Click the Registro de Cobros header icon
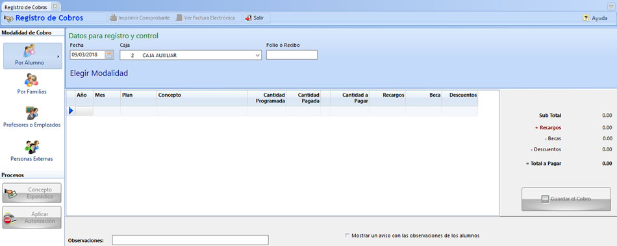Screen dimensions: 617x246 tap(8, 18)
